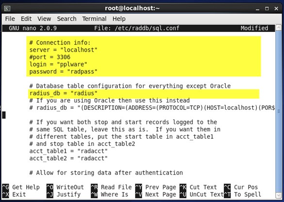Maximize the terminal window
284x202 pixels.
(267, 9)
